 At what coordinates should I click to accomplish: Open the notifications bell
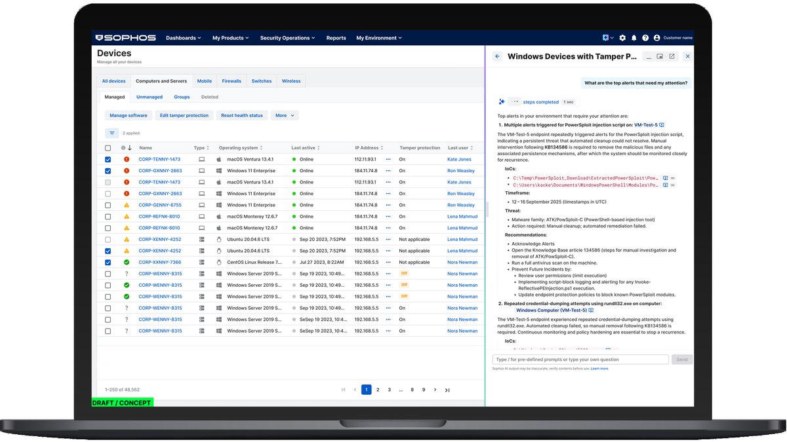634,38
